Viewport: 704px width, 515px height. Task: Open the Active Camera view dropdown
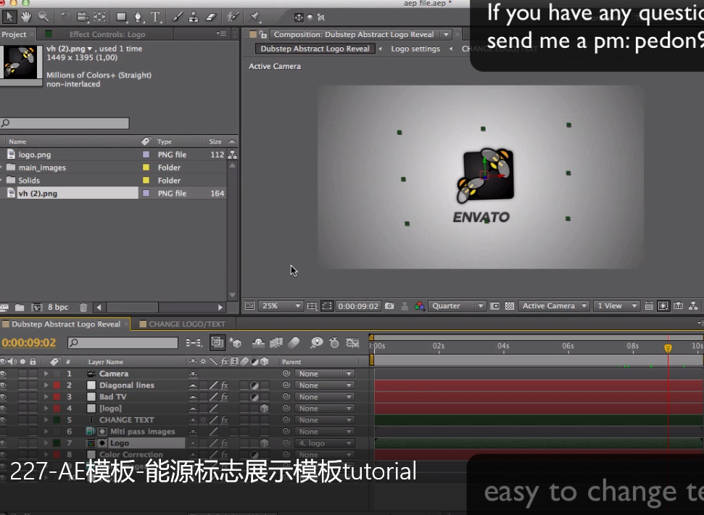tap(554, 306)
